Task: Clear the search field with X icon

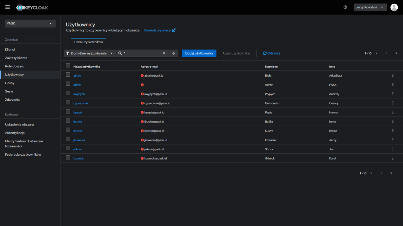Action: point(164,53)
